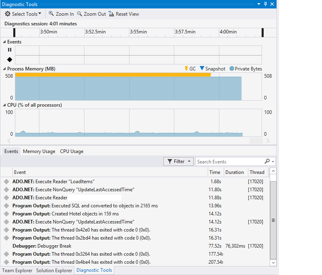The height and width of the screenshot is (275, 322).
Task: Collapse the CPU (% of all processors) section
Action: tap(4, 105)
